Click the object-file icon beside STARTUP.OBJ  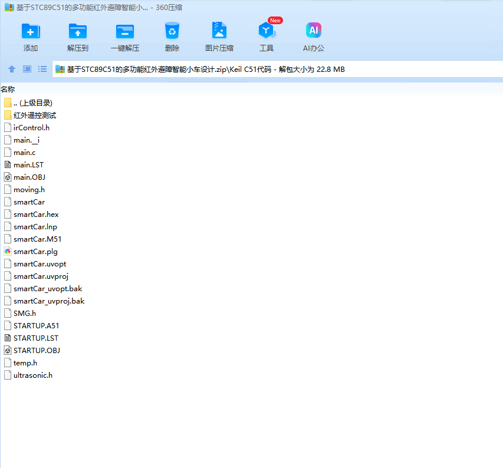[x=8, y=351]
